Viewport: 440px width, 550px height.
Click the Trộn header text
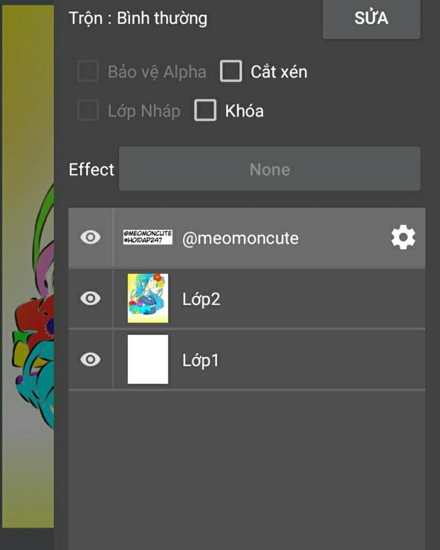pyautogui.click(x=84, y=18)
